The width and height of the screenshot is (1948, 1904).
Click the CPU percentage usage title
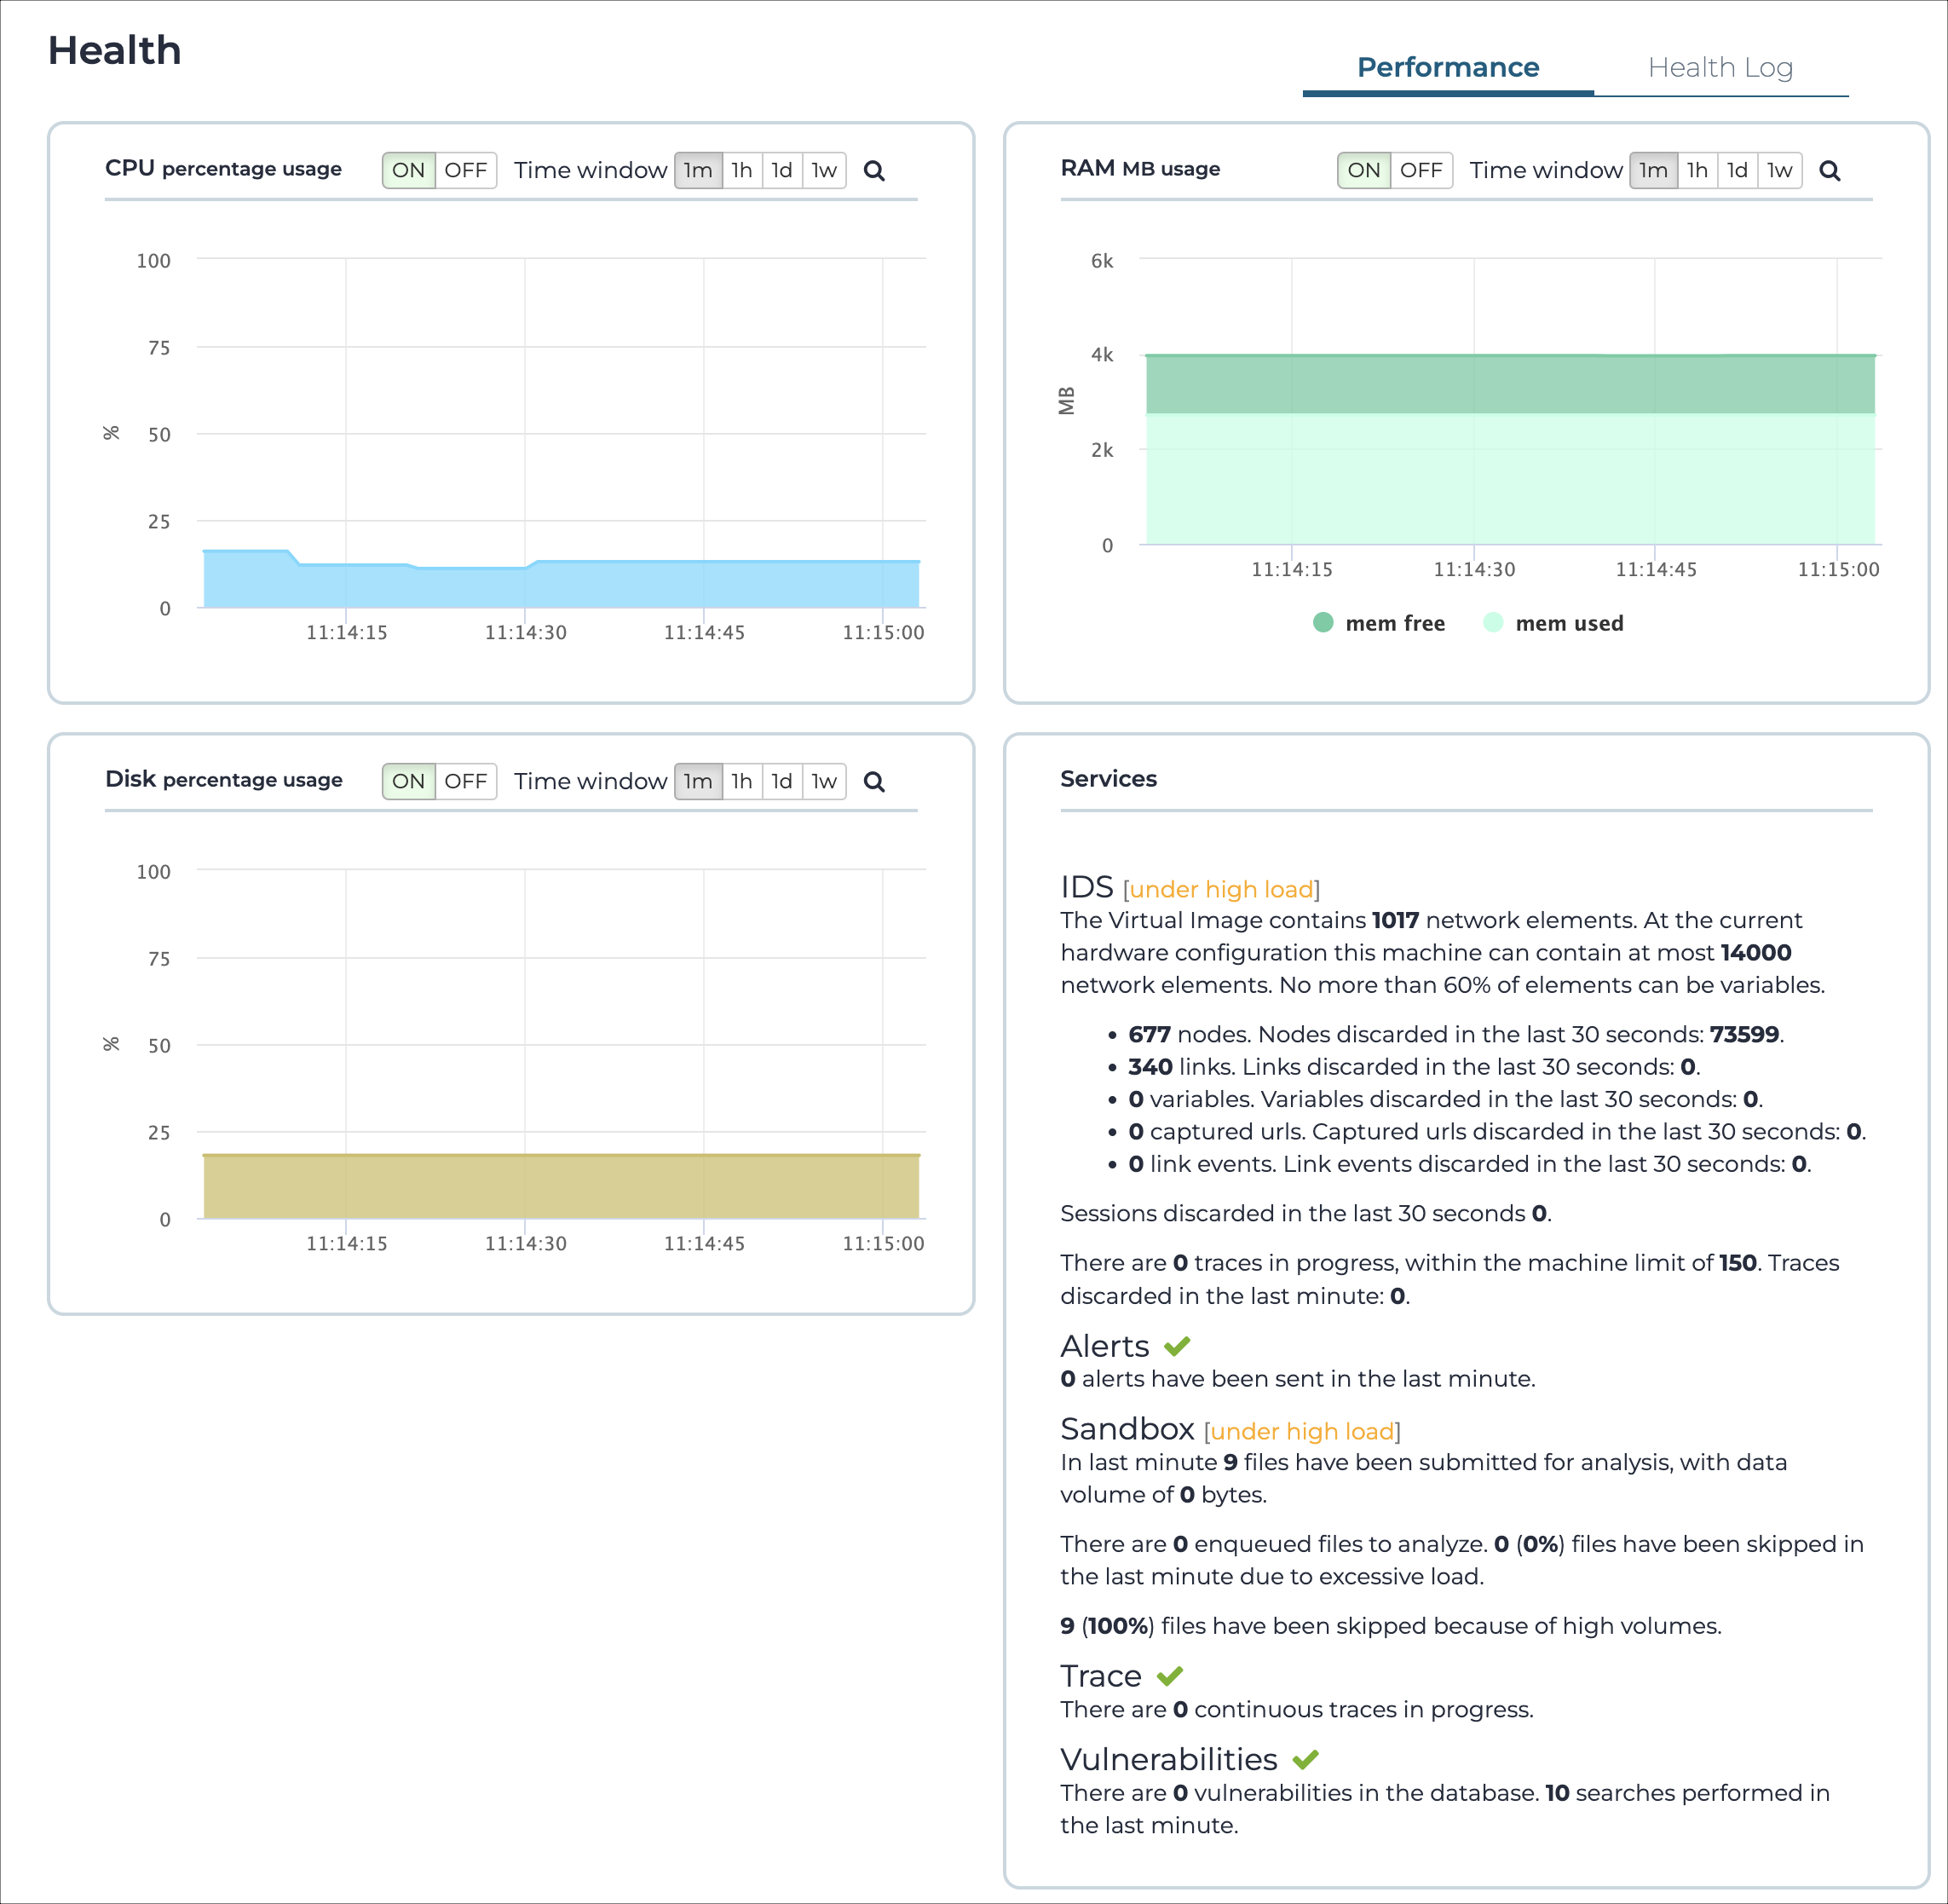pyautogui.click(x=223, y=169)
